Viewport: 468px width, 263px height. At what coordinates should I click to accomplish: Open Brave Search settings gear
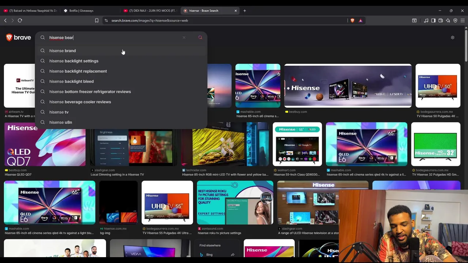coord(452,37)
